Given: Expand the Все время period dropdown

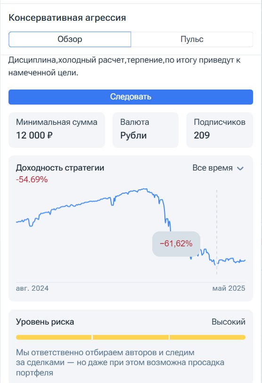Looking at the screenshot, I should (218, 168).
